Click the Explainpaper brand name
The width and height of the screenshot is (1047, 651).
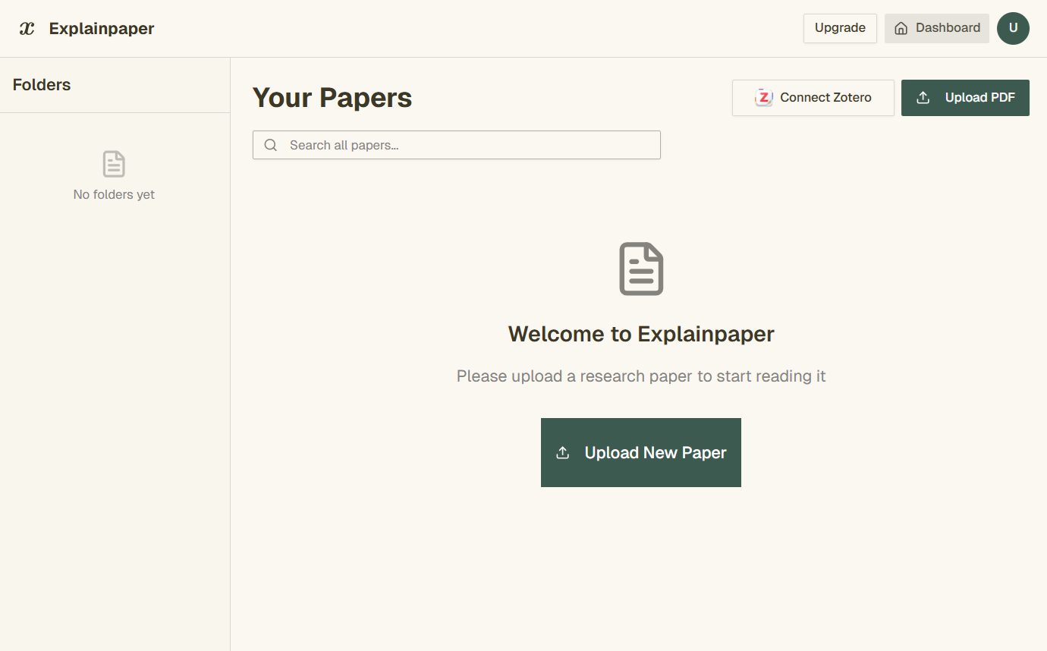102,29
